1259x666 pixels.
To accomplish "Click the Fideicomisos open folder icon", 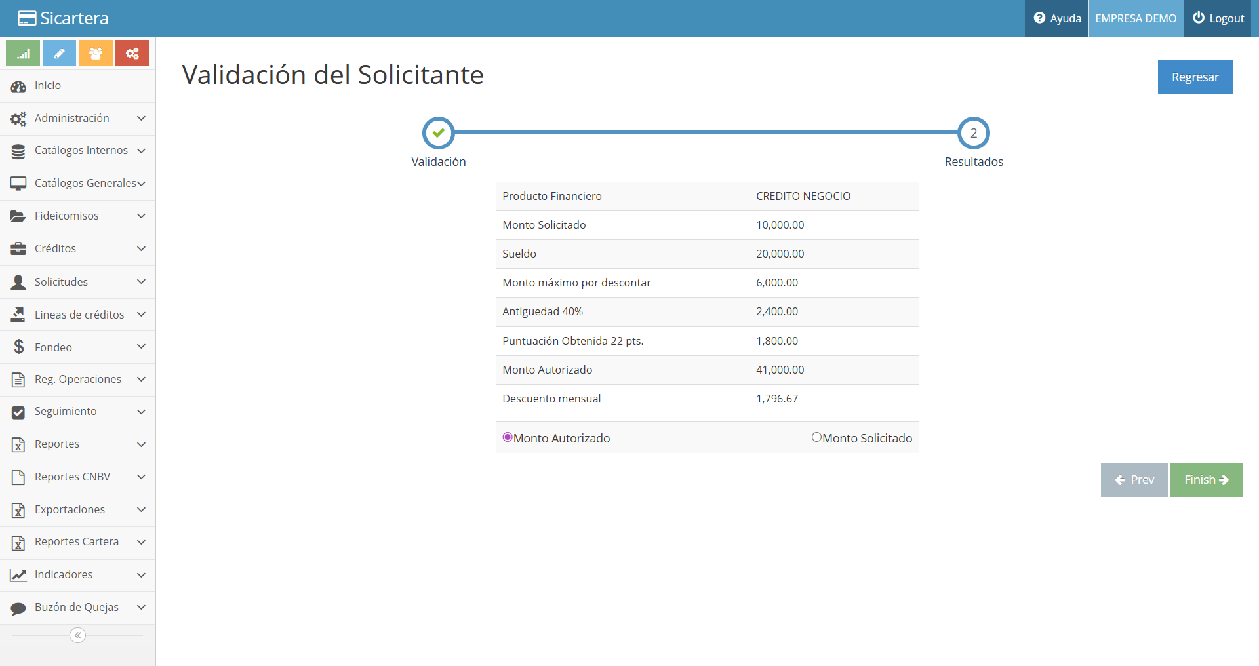I will click(18, 216).
